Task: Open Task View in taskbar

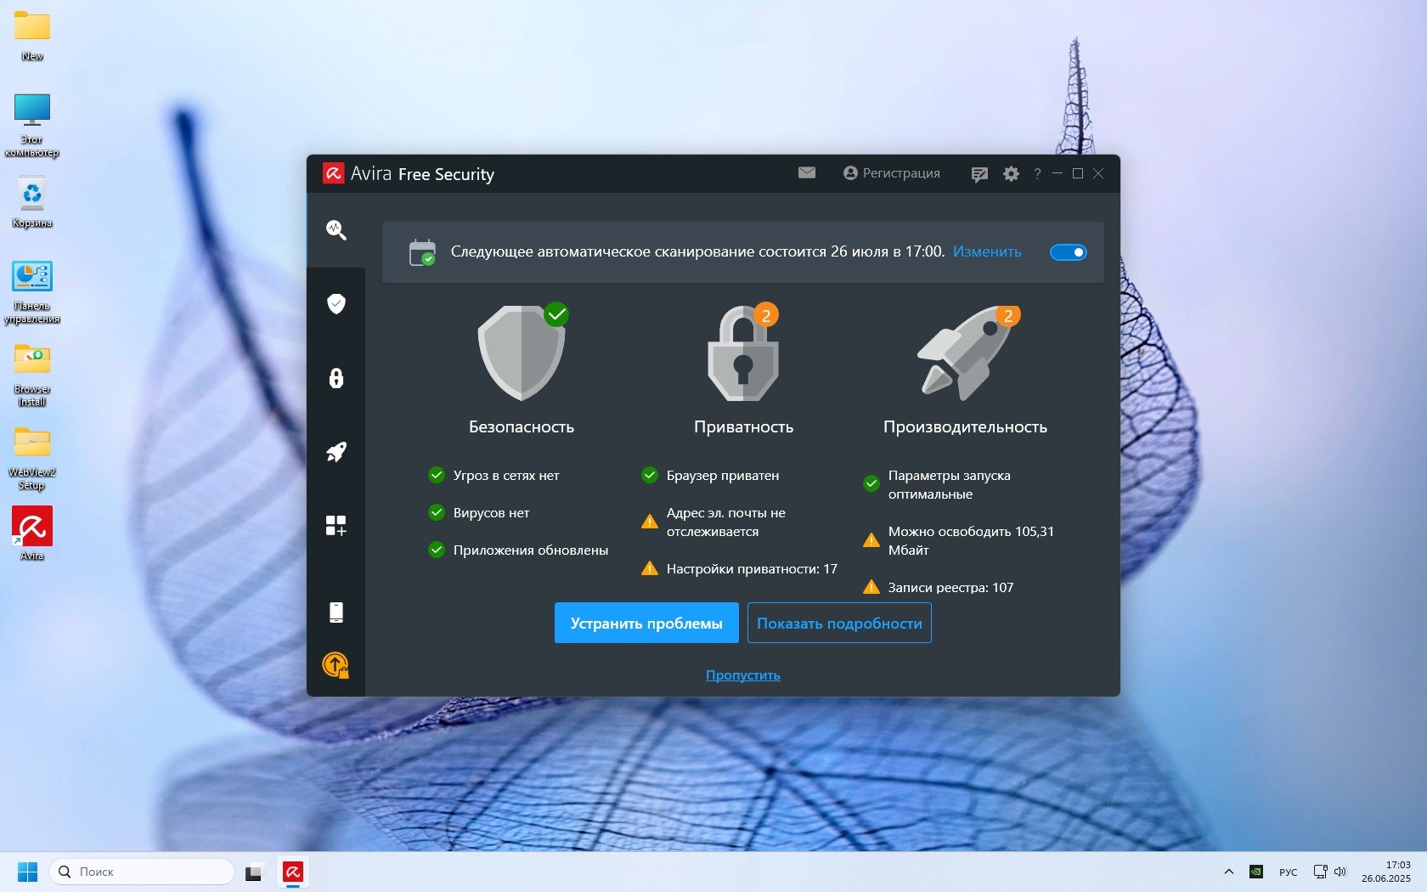Action: click(x=253, y=872)
